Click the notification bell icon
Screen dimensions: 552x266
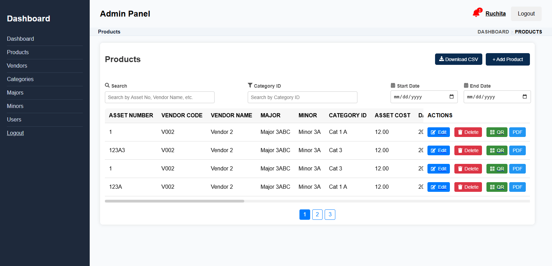(476, 13)
